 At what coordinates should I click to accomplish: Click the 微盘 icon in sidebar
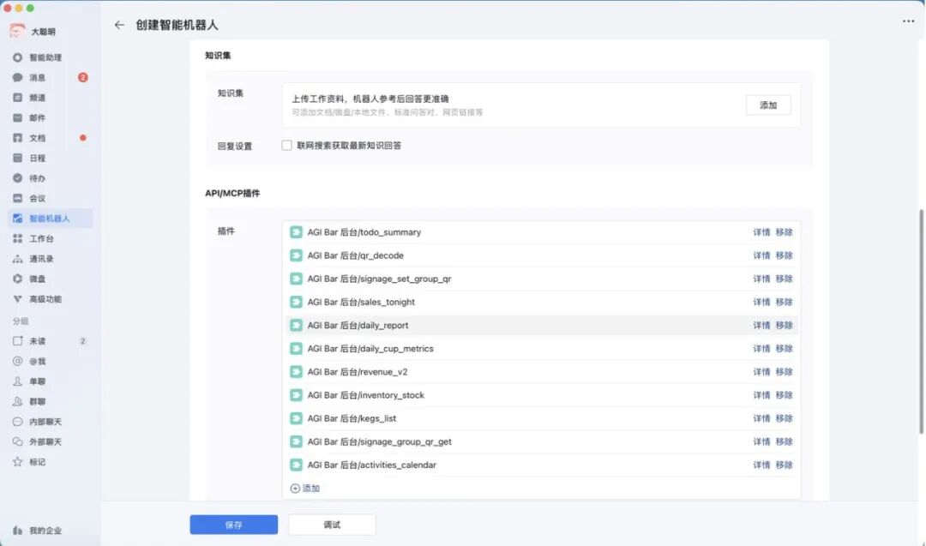[18, 279]
